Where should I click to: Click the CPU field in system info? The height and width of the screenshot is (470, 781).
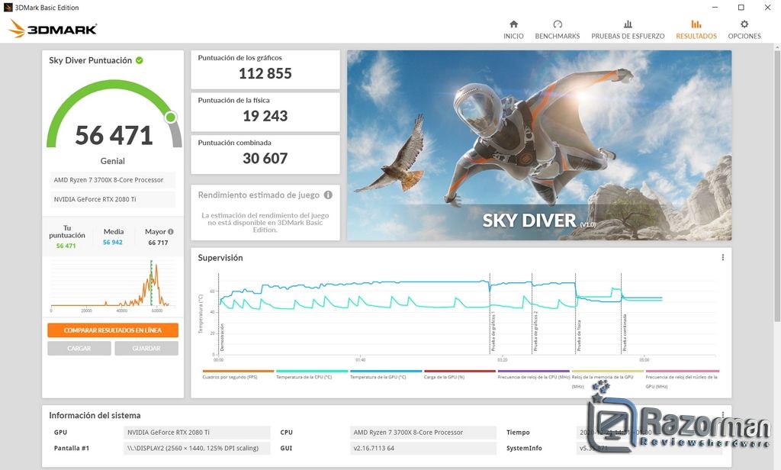pyautogui.click(x=423, y=432)
